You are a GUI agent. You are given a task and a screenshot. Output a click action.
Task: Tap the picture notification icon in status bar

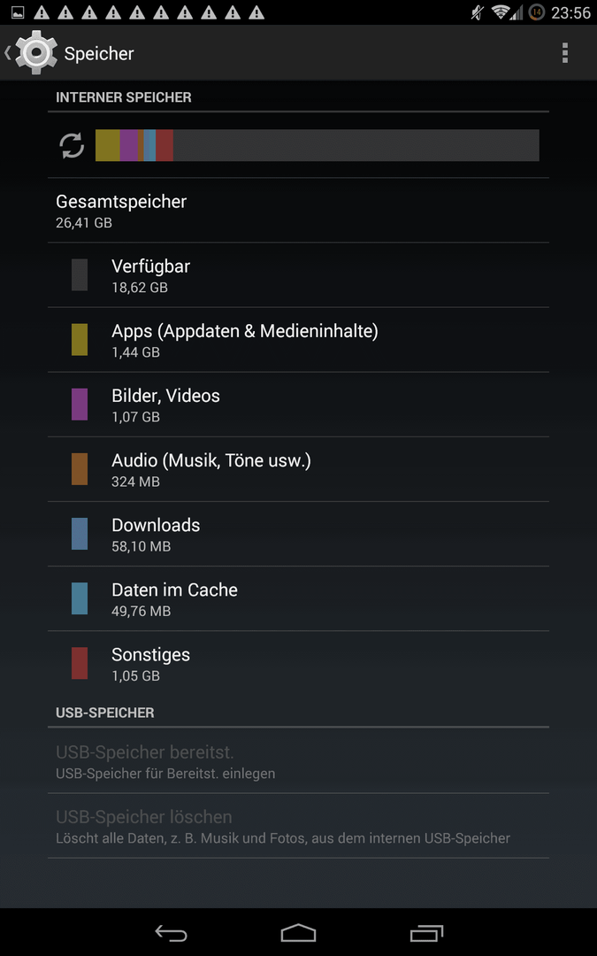pos(18,12)
